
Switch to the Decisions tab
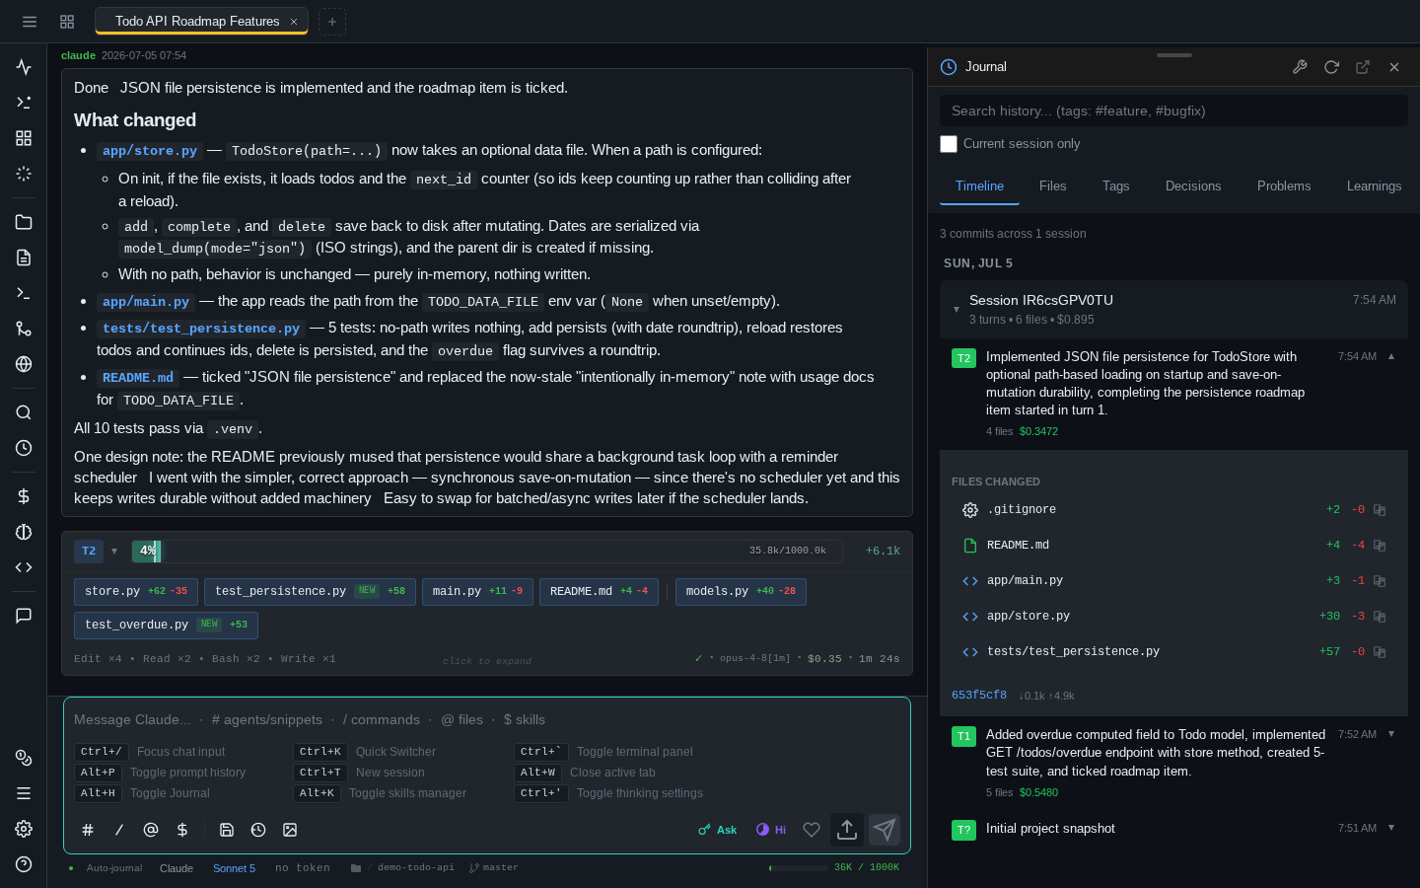1193,185
